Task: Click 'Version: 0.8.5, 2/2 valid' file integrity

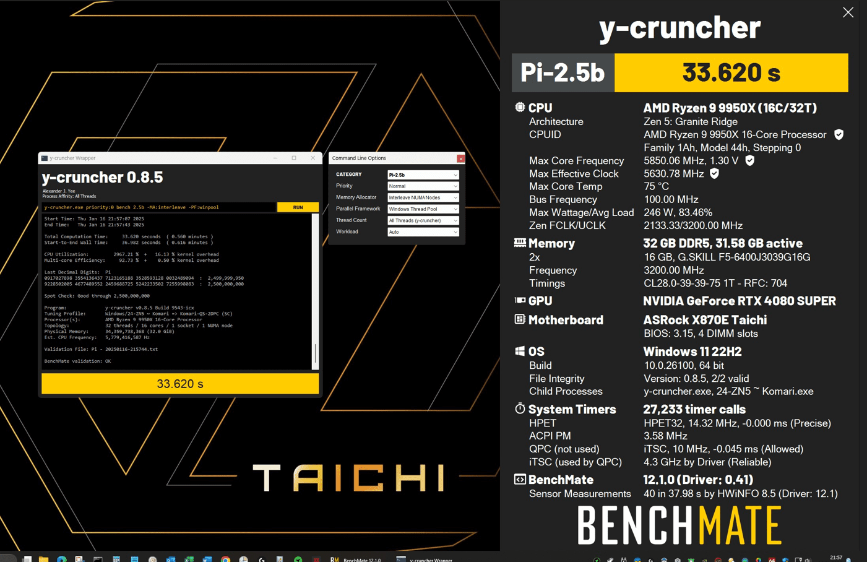Action: click(x=696, y=378)
